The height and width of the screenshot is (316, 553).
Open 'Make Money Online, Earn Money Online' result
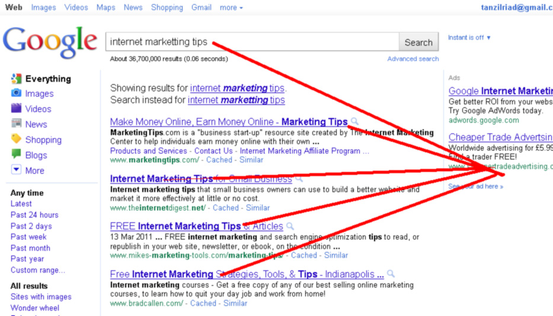pos(229,122)
